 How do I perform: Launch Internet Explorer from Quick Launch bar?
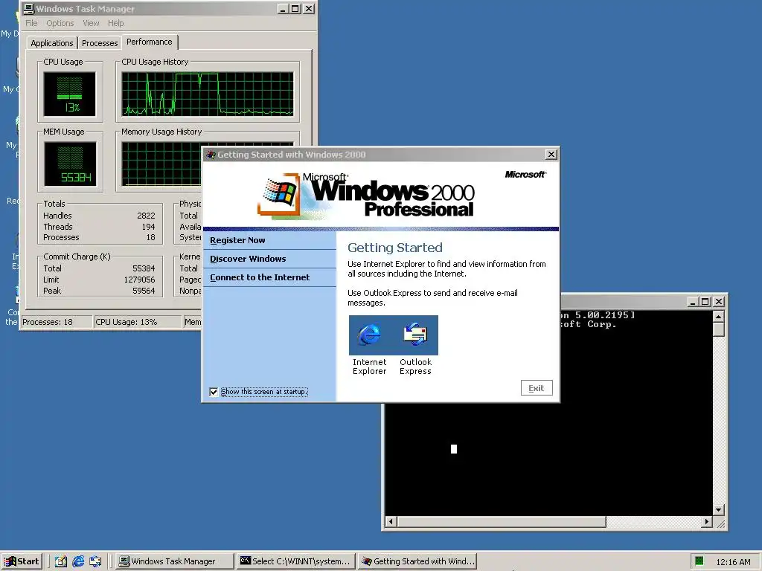point(77,561)
